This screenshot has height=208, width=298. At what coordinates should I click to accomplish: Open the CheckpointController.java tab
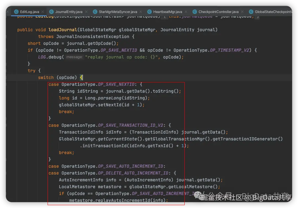pyautogui.click(x=218, y=12)
